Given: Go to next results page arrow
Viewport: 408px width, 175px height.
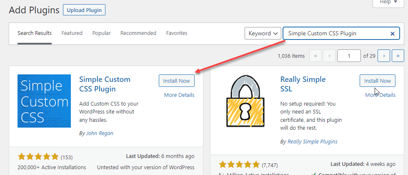Looking at the screenshot, I should pos(384,56).
